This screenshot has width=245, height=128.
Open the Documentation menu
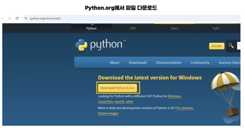168,63
